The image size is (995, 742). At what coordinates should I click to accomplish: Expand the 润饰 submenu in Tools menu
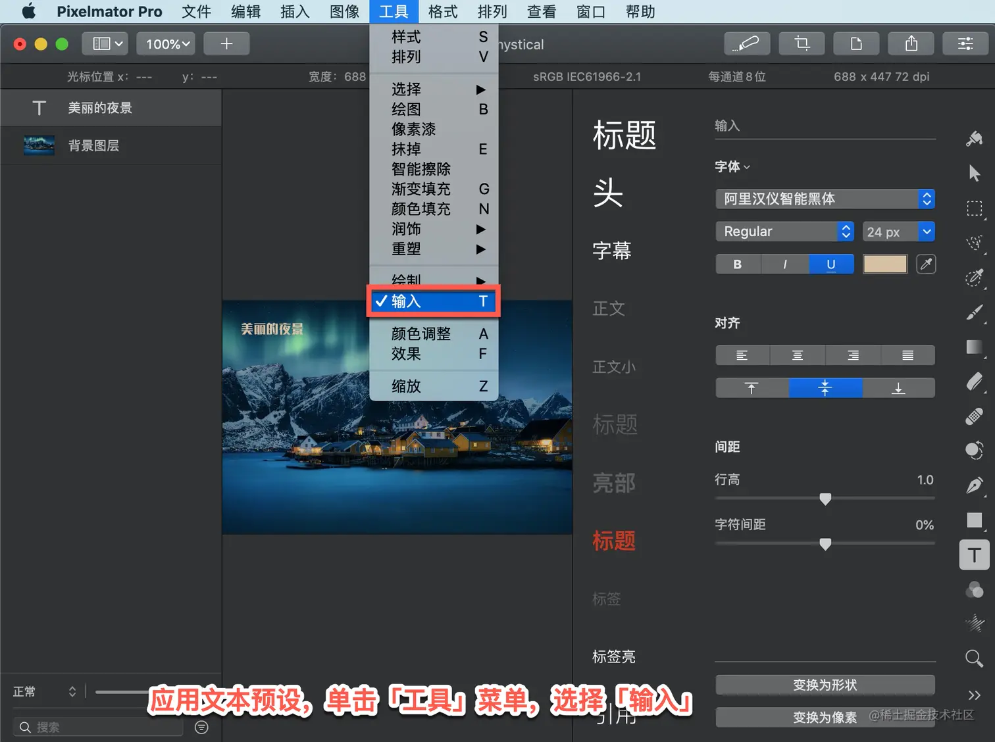[x=434, y=229]
